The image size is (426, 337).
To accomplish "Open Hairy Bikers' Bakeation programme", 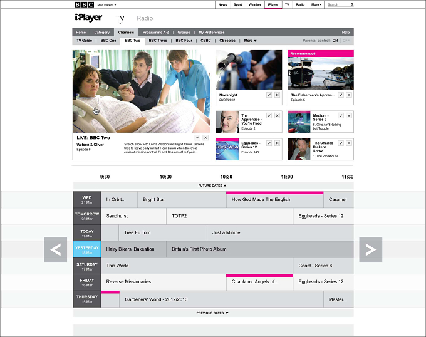I will [133, 249].
